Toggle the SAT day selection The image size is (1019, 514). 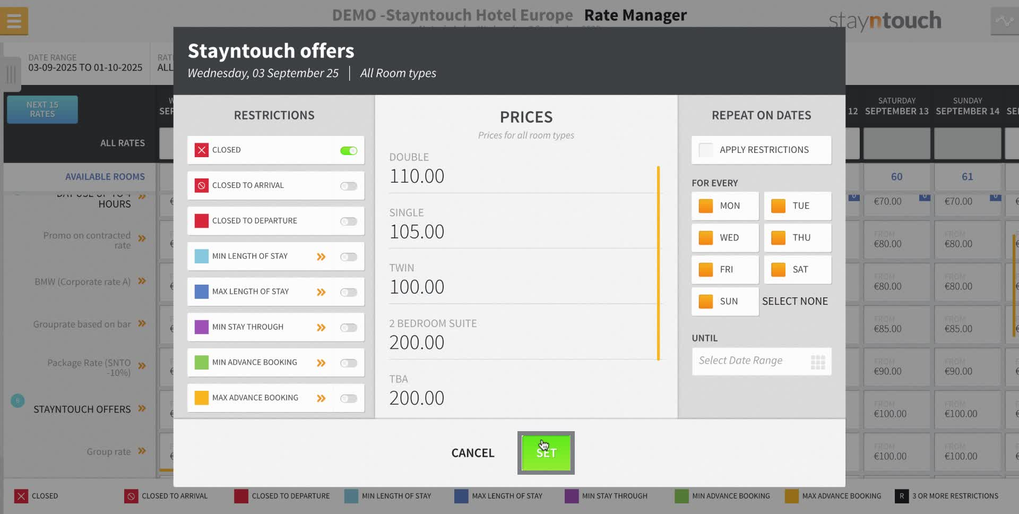(x=797, y=270)
